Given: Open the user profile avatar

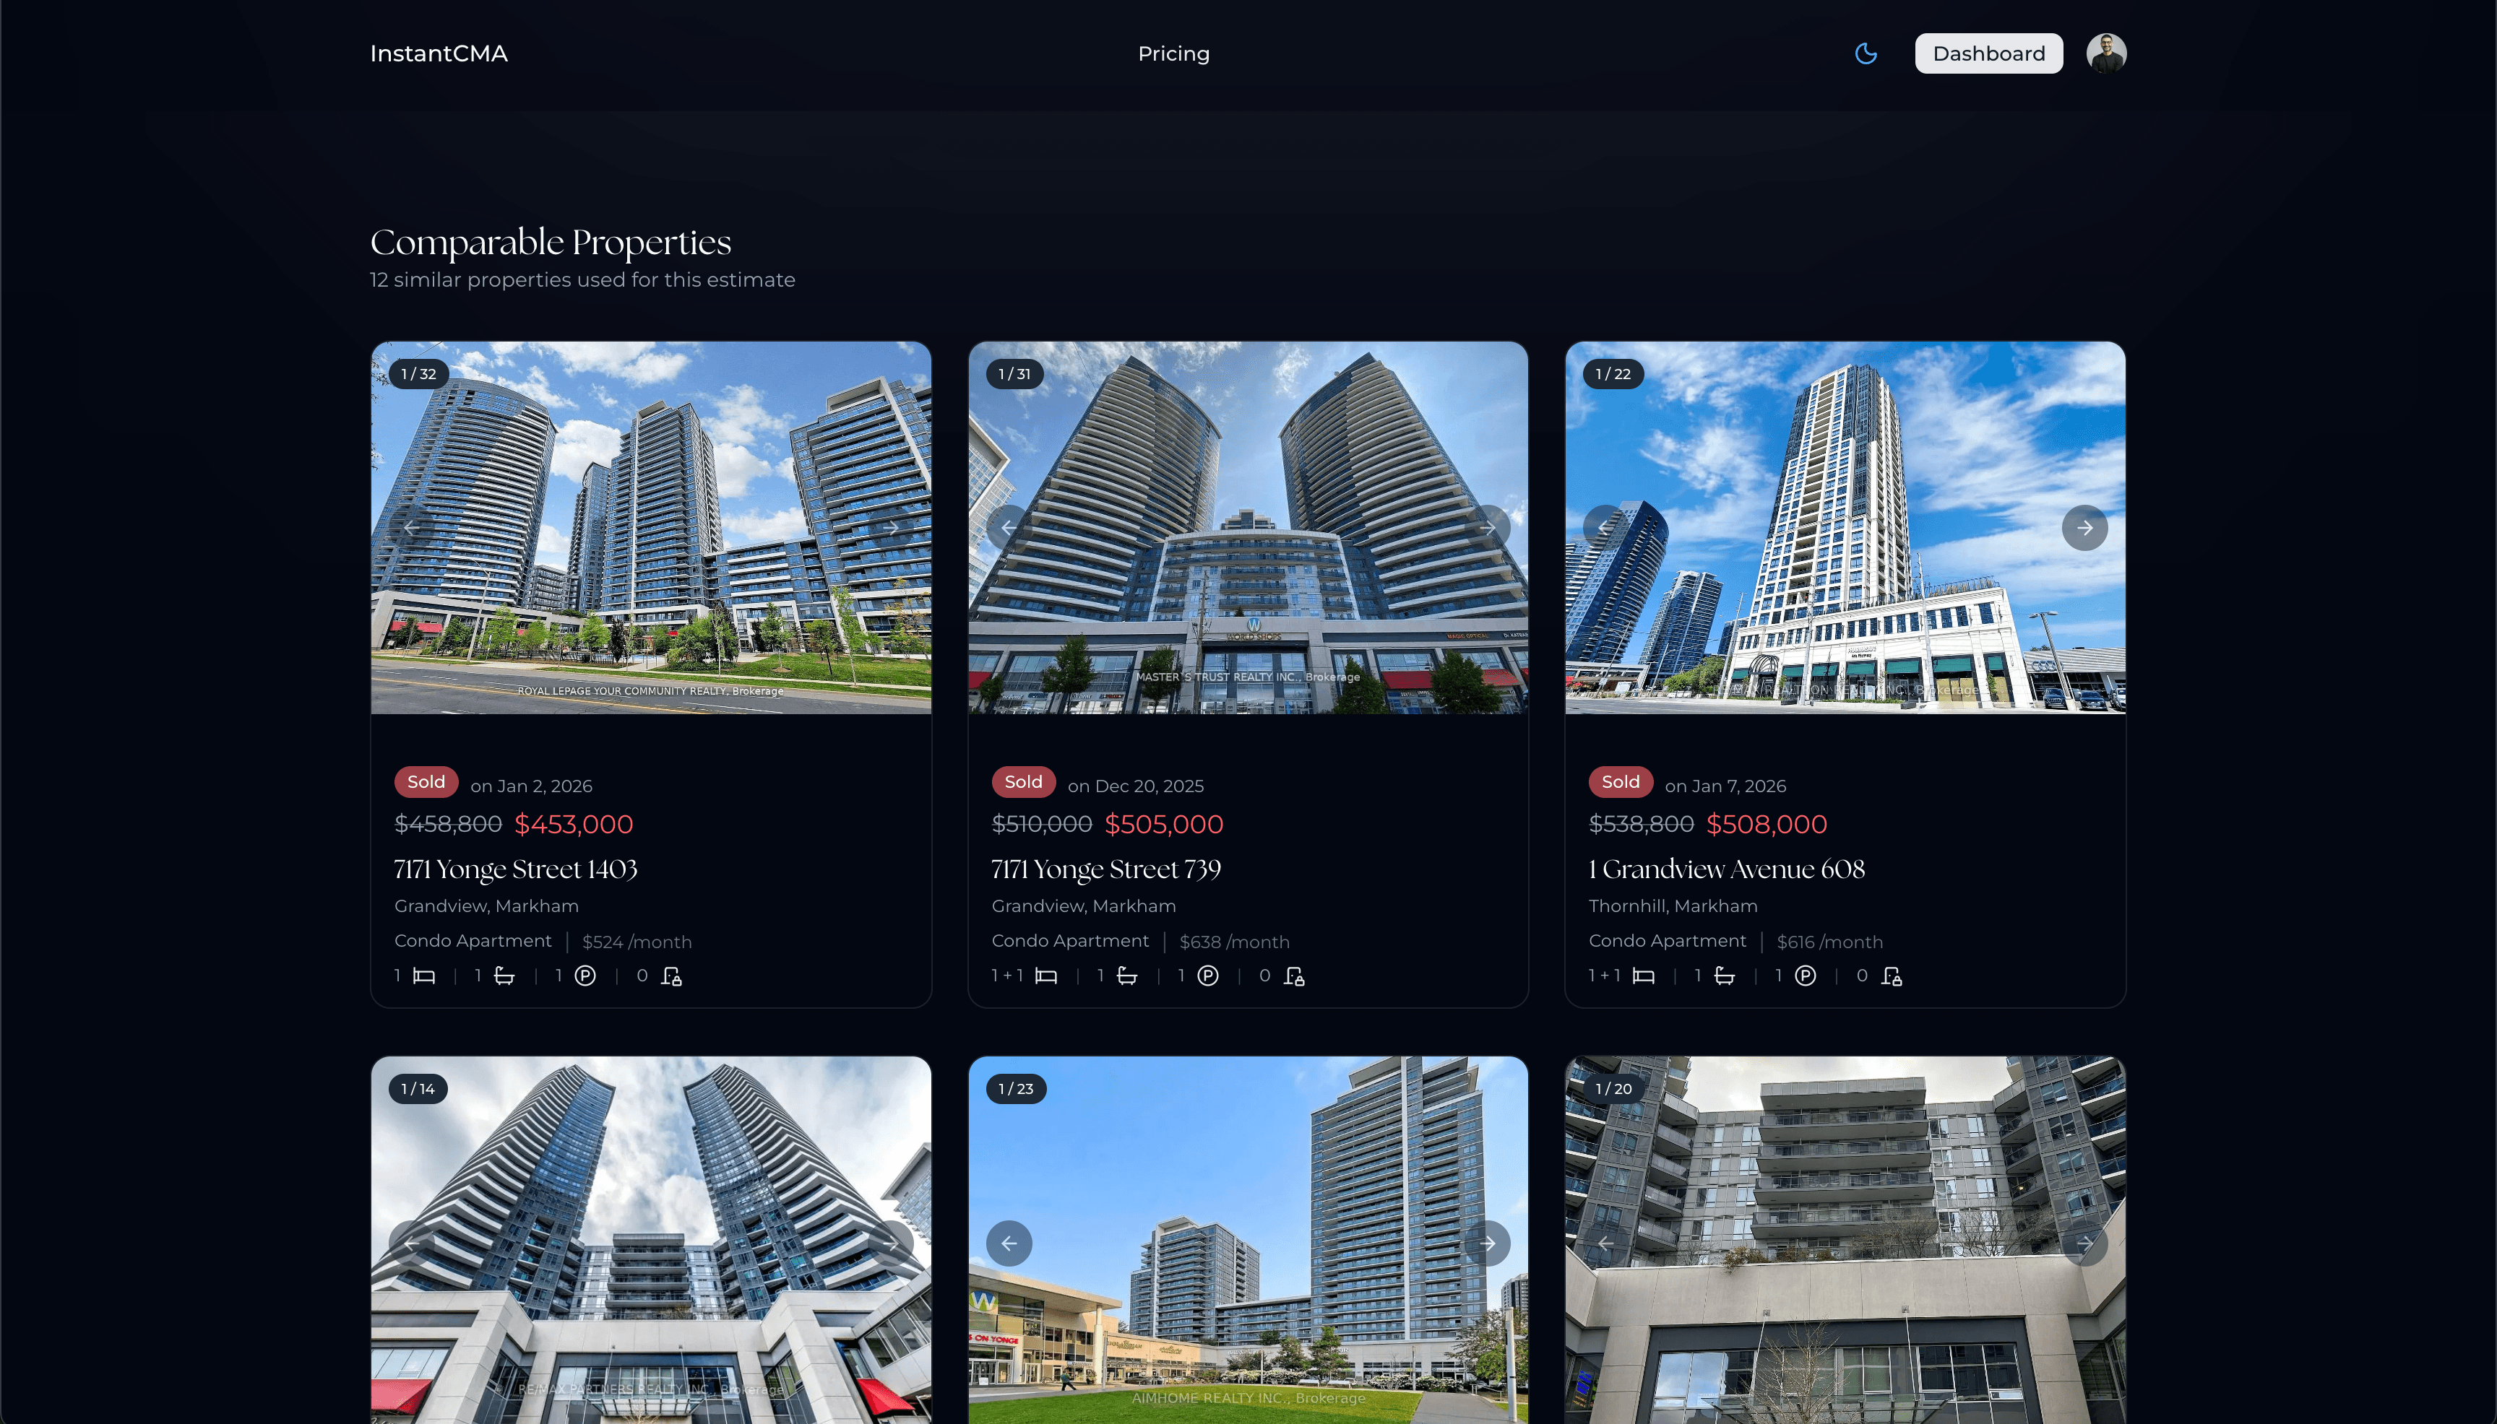Looking at the screenshot, I should pyautogui.click(x=2107, y=52).
